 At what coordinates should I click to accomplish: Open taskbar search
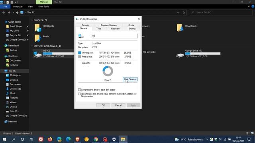13,139
